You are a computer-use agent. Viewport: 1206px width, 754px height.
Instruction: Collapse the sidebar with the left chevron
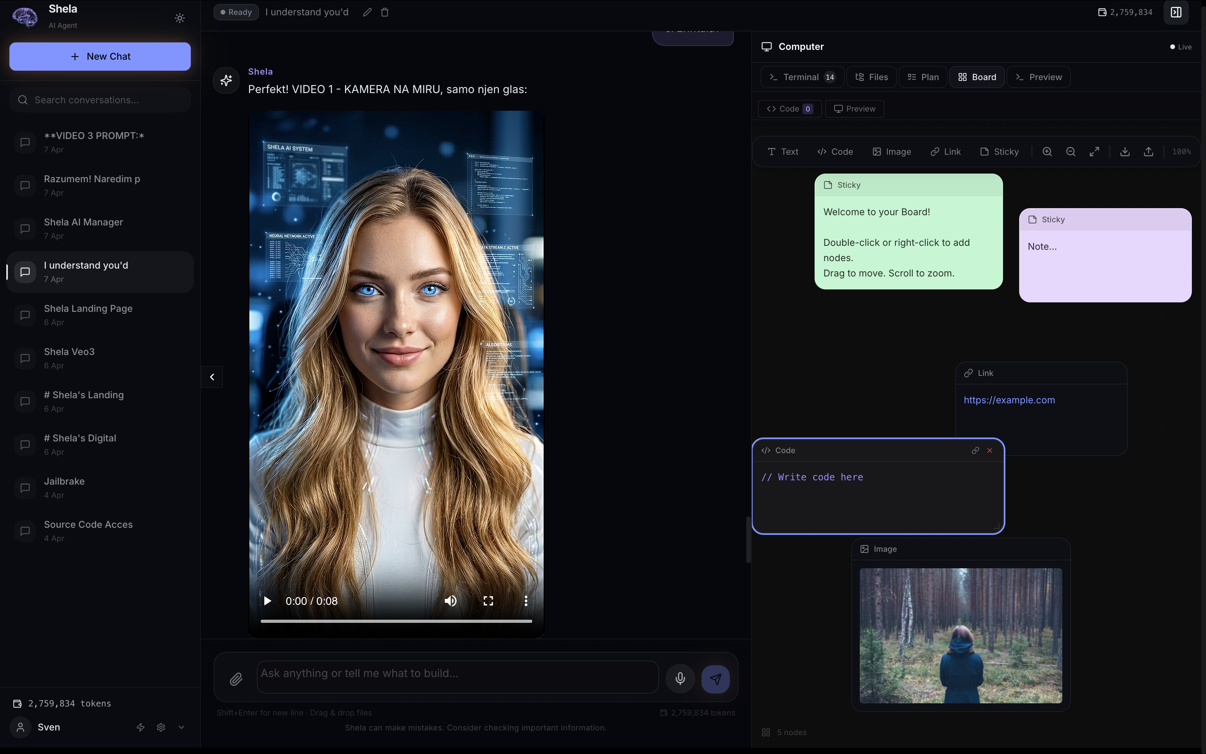212,377
